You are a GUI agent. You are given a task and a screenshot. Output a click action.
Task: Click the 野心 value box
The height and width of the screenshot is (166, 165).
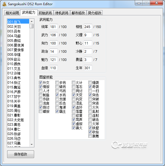[x=88, y=43]
